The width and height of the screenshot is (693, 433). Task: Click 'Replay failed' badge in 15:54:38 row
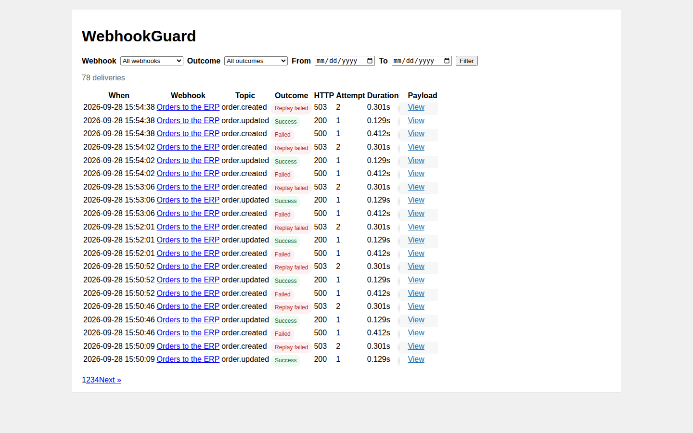(x=291, y=108)
